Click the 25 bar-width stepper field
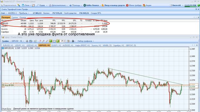The height and width of the screenshot is (112, 200). 63,41
